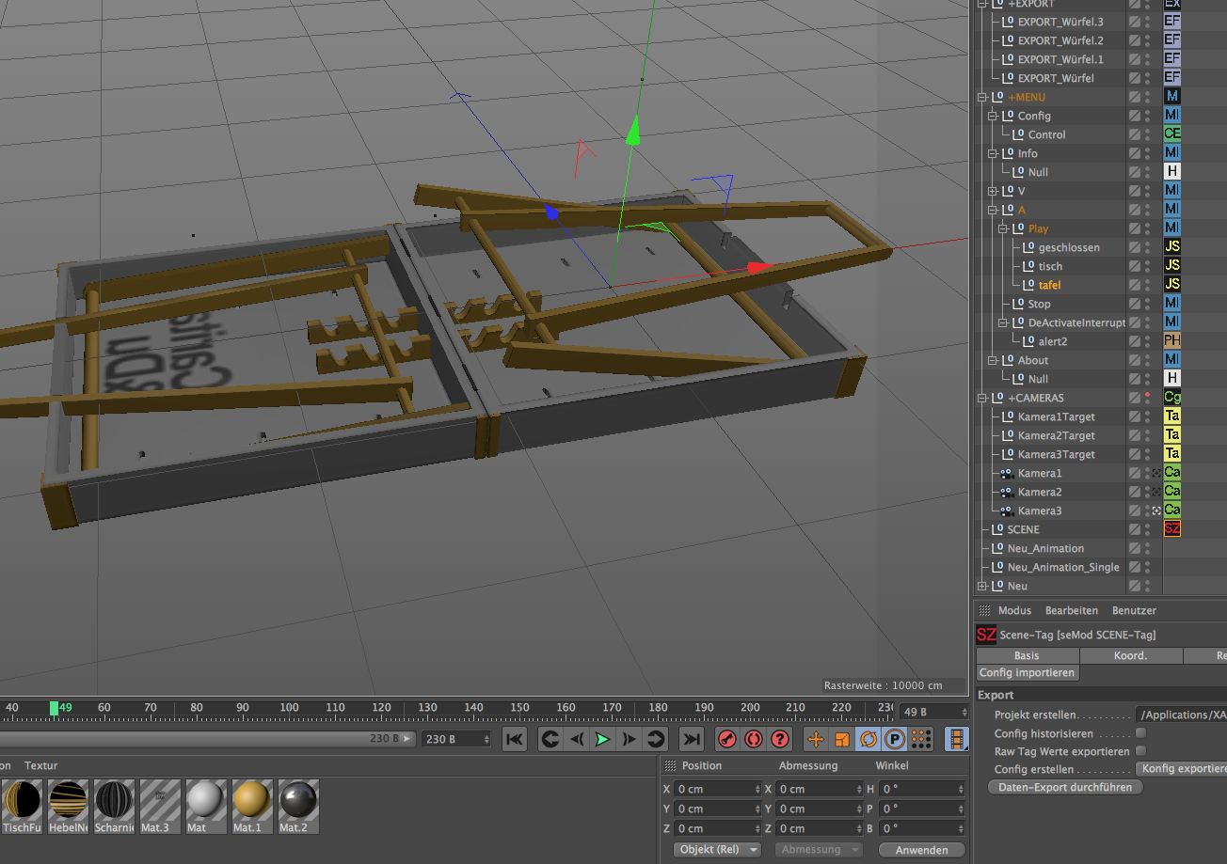The width and height of the screenshot is (1227, 864).
Task: Toggle visibility dots for Kamera2
Action: (x=1147, y=492)
